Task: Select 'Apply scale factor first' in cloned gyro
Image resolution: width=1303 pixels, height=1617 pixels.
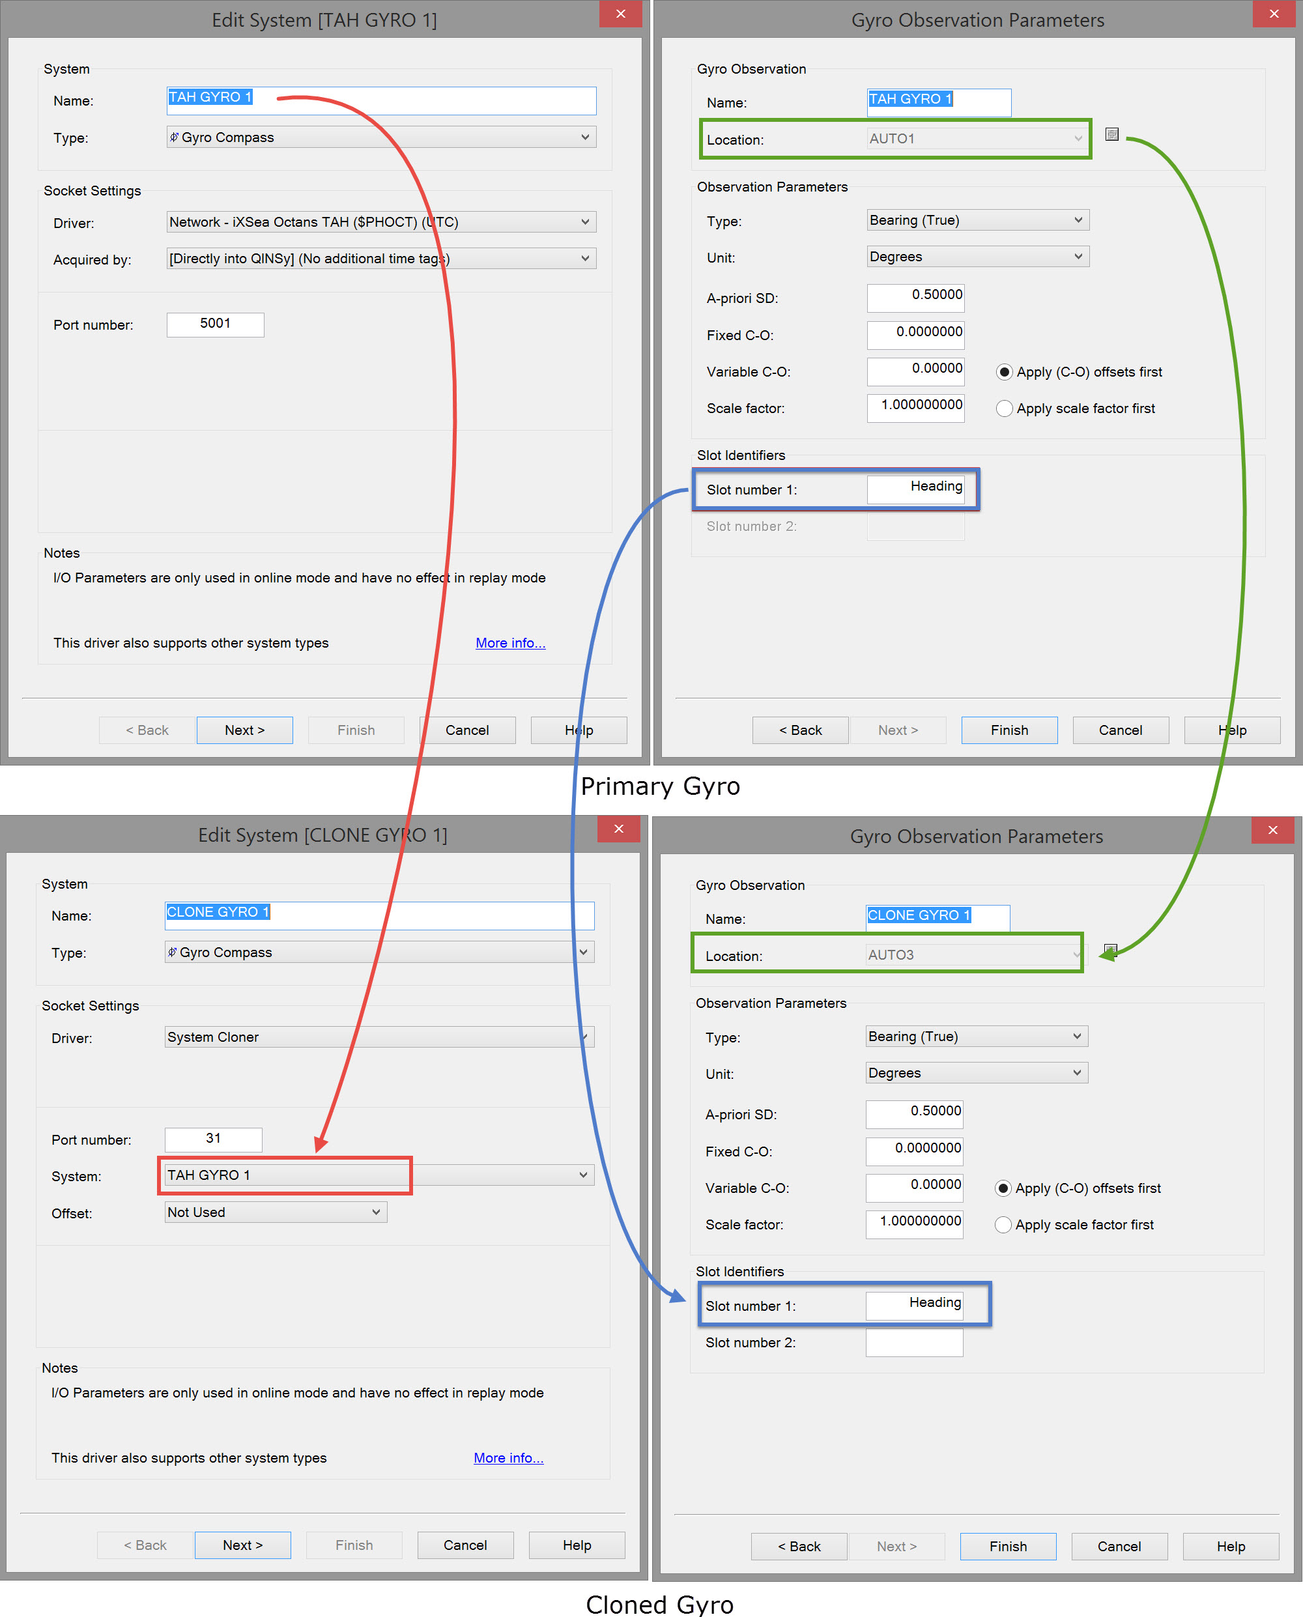Action: [1002, 1225]
